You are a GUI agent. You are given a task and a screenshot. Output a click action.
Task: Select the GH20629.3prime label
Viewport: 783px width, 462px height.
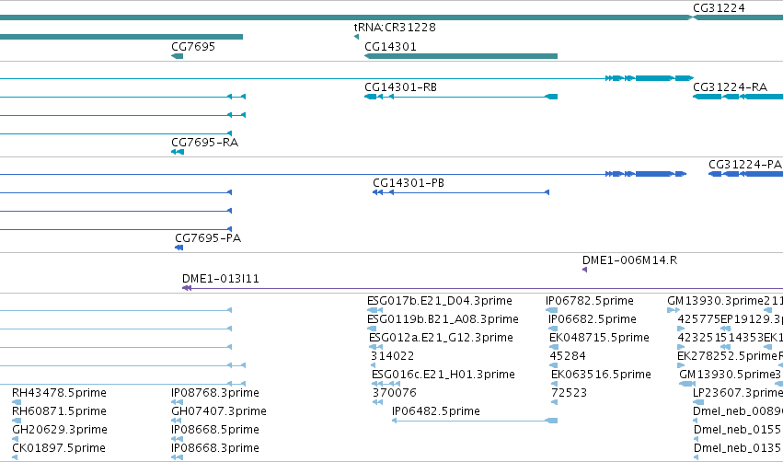[x=60, y=430]
